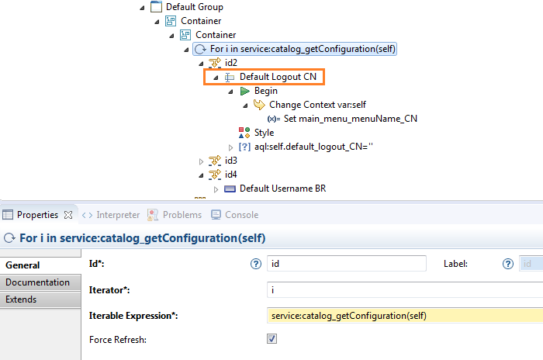Click the Default Group folder icon
543x360 pixels.
pos(156,6)
